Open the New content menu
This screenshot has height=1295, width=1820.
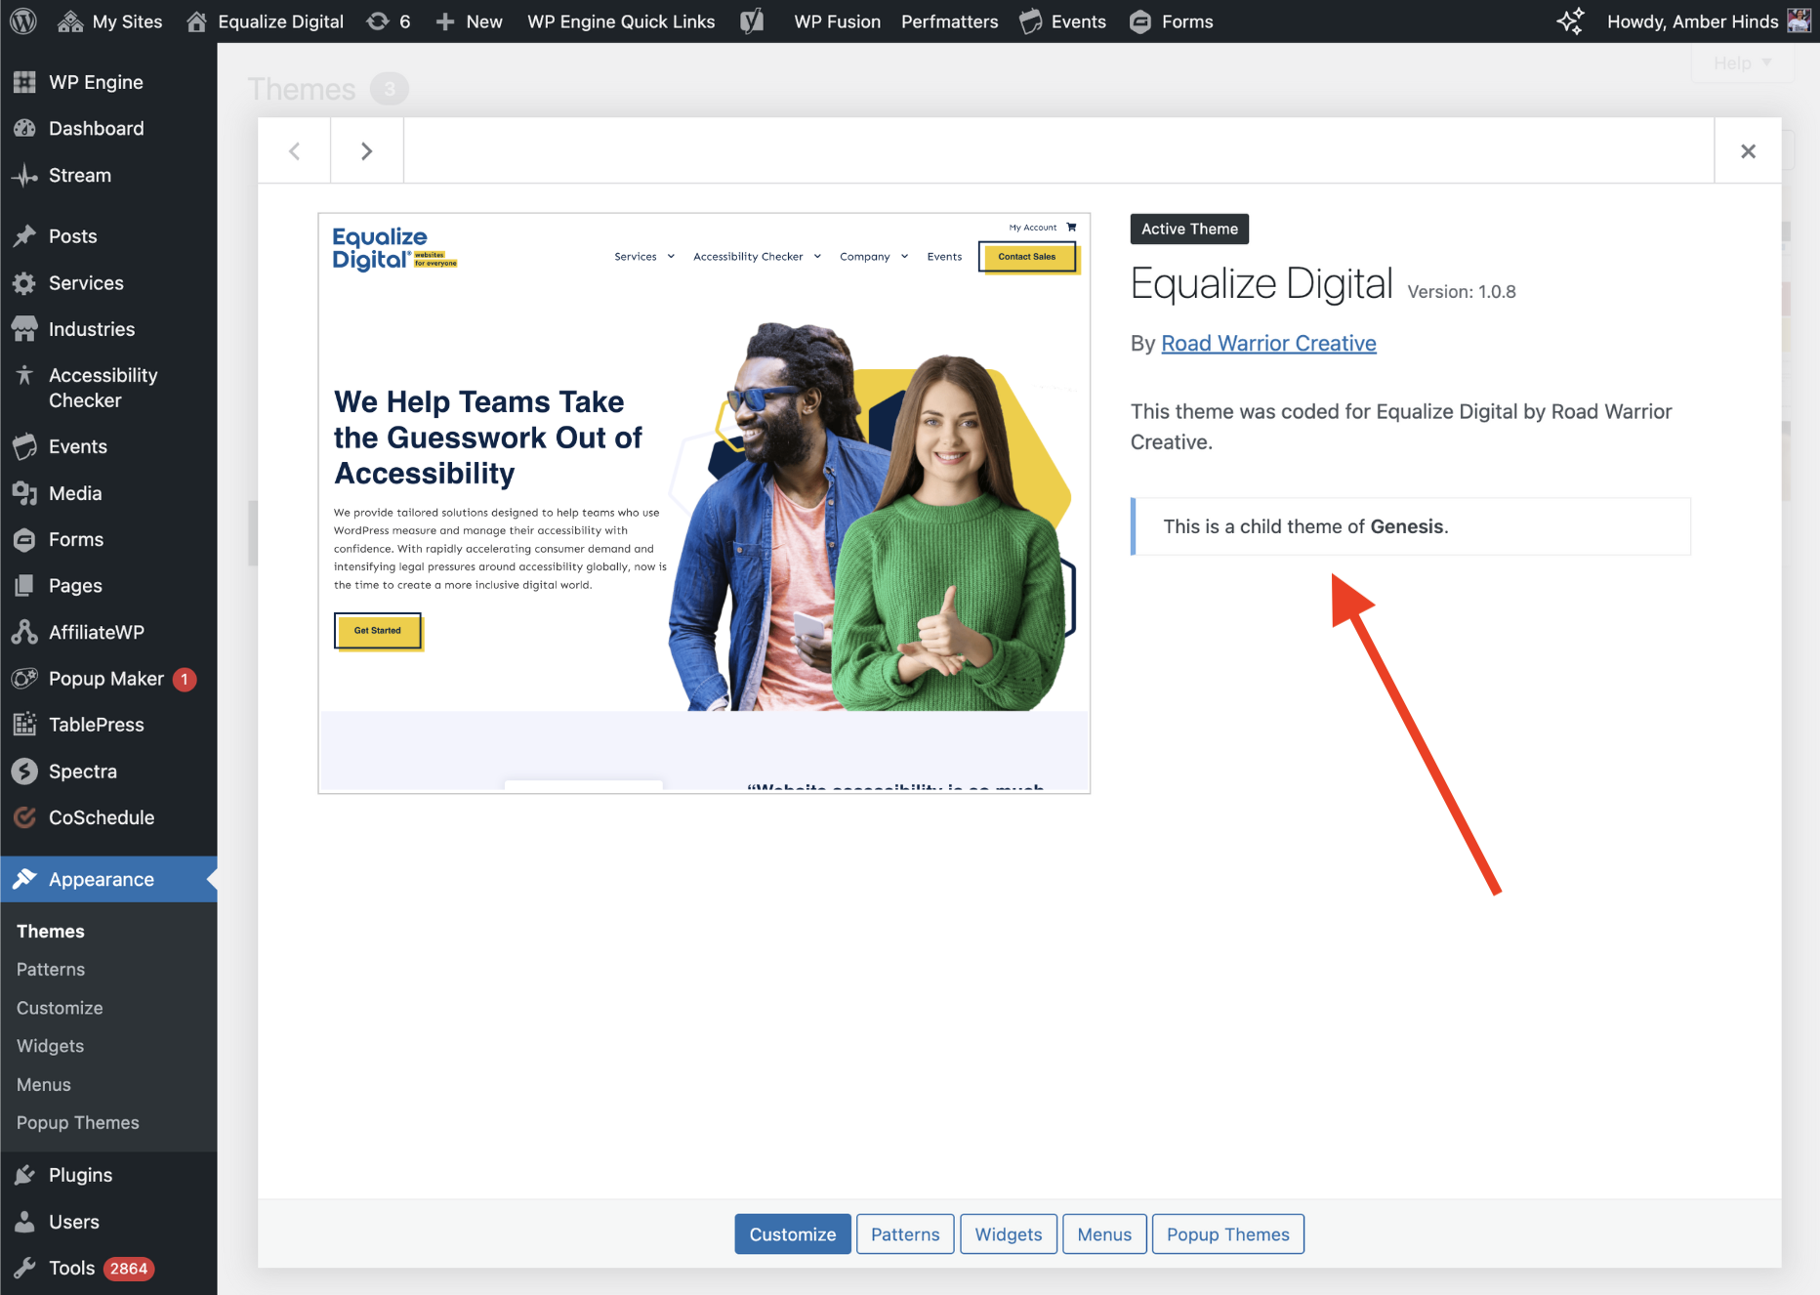point(470,21)
